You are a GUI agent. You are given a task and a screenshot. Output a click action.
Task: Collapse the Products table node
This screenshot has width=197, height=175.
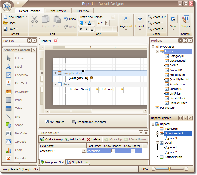click(157, 51)
